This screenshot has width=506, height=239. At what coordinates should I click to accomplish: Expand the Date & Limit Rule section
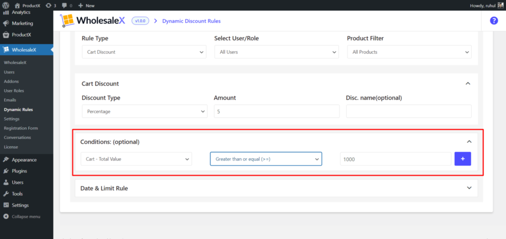coord(469,188)
